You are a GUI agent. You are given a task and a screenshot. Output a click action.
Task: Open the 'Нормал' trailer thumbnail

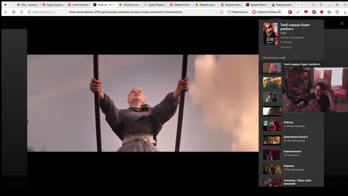[x=272, y=169]
